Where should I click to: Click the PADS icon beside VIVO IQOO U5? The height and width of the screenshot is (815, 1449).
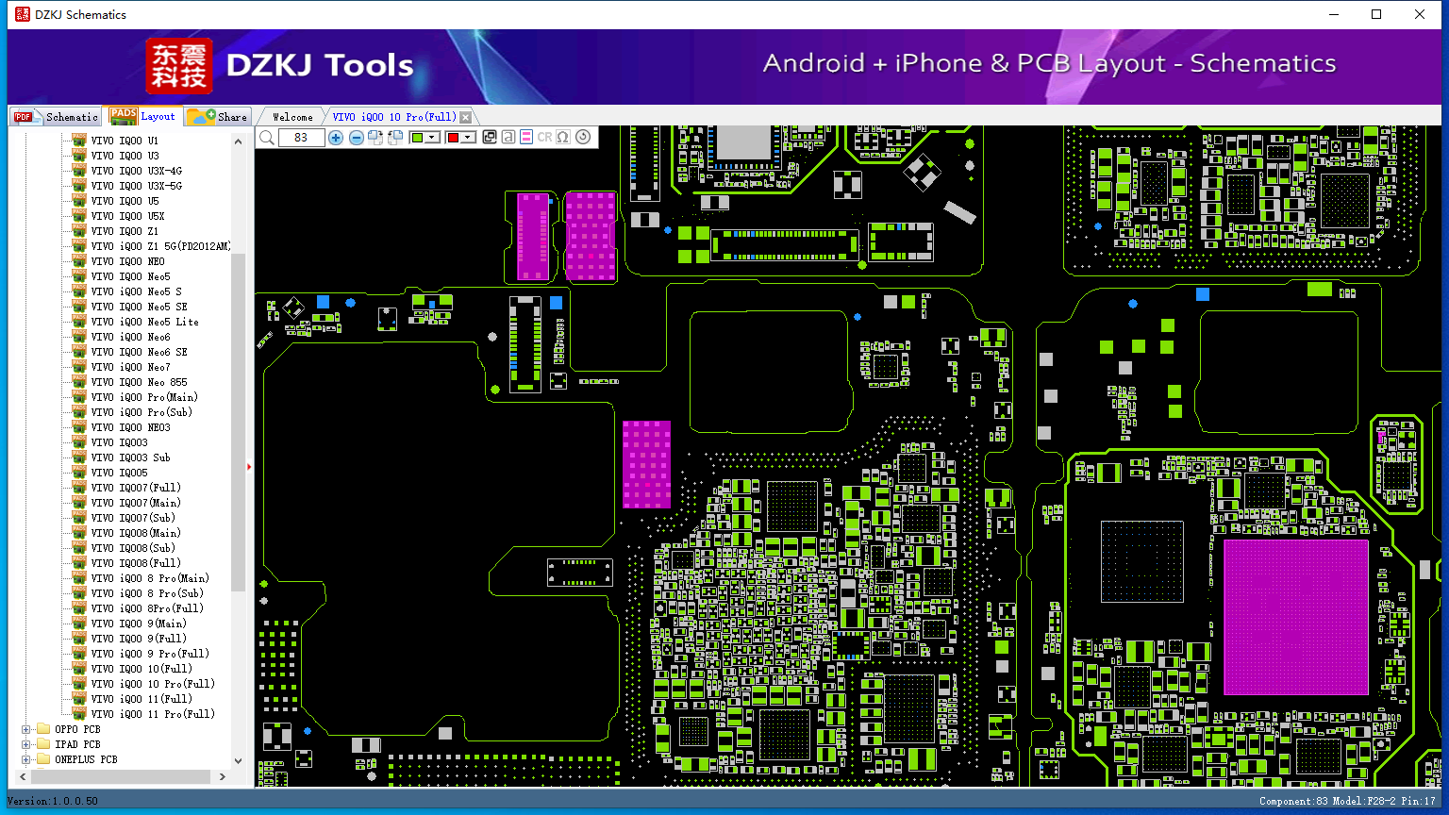(80, 201)
